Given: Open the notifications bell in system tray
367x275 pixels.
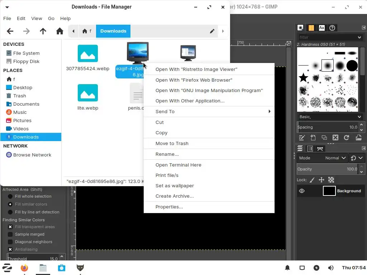Looking at the screenshot, I should 287,268.
